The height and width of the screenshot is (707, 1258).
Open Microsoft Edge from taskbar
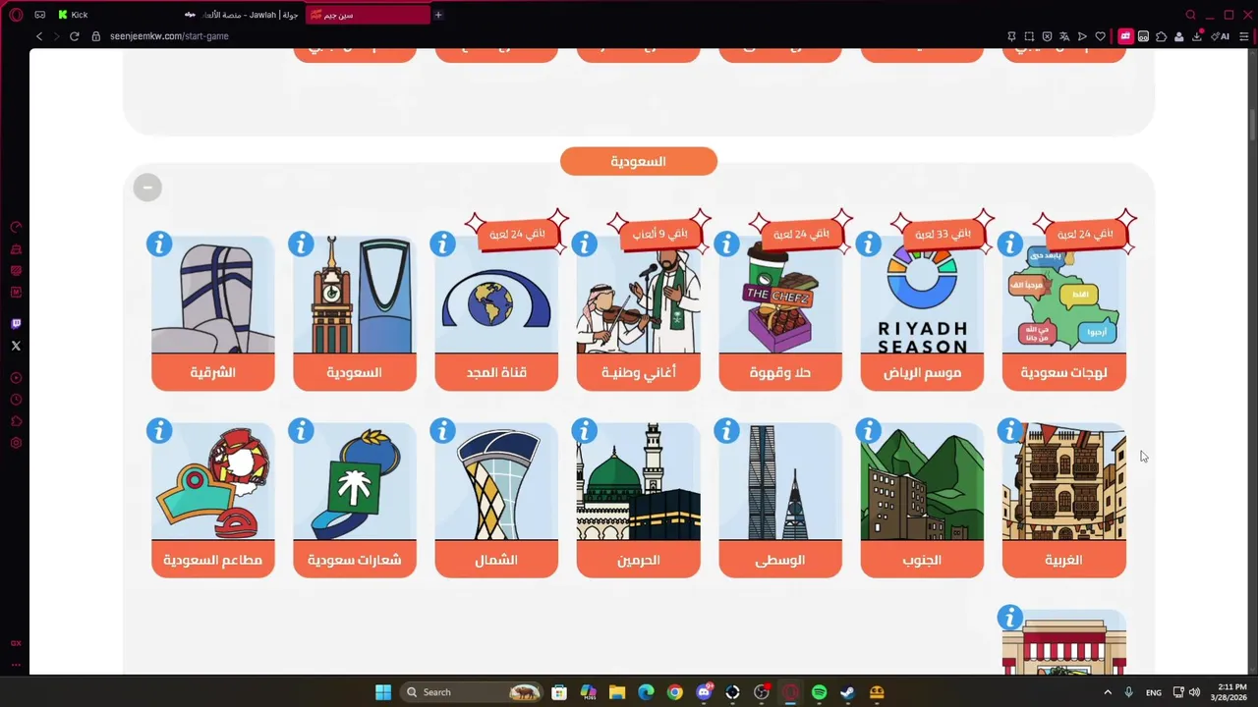coord(646,692)
